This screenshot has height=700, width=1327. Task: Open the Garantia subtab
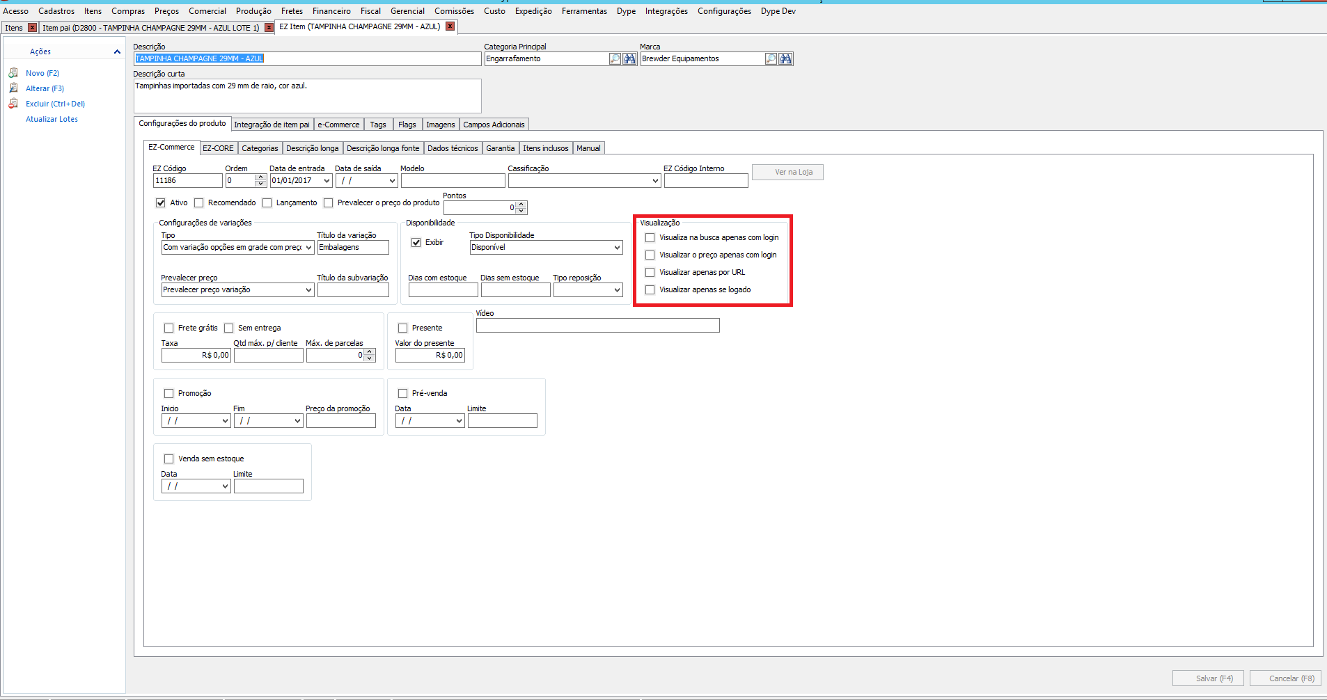click(500, 148)
